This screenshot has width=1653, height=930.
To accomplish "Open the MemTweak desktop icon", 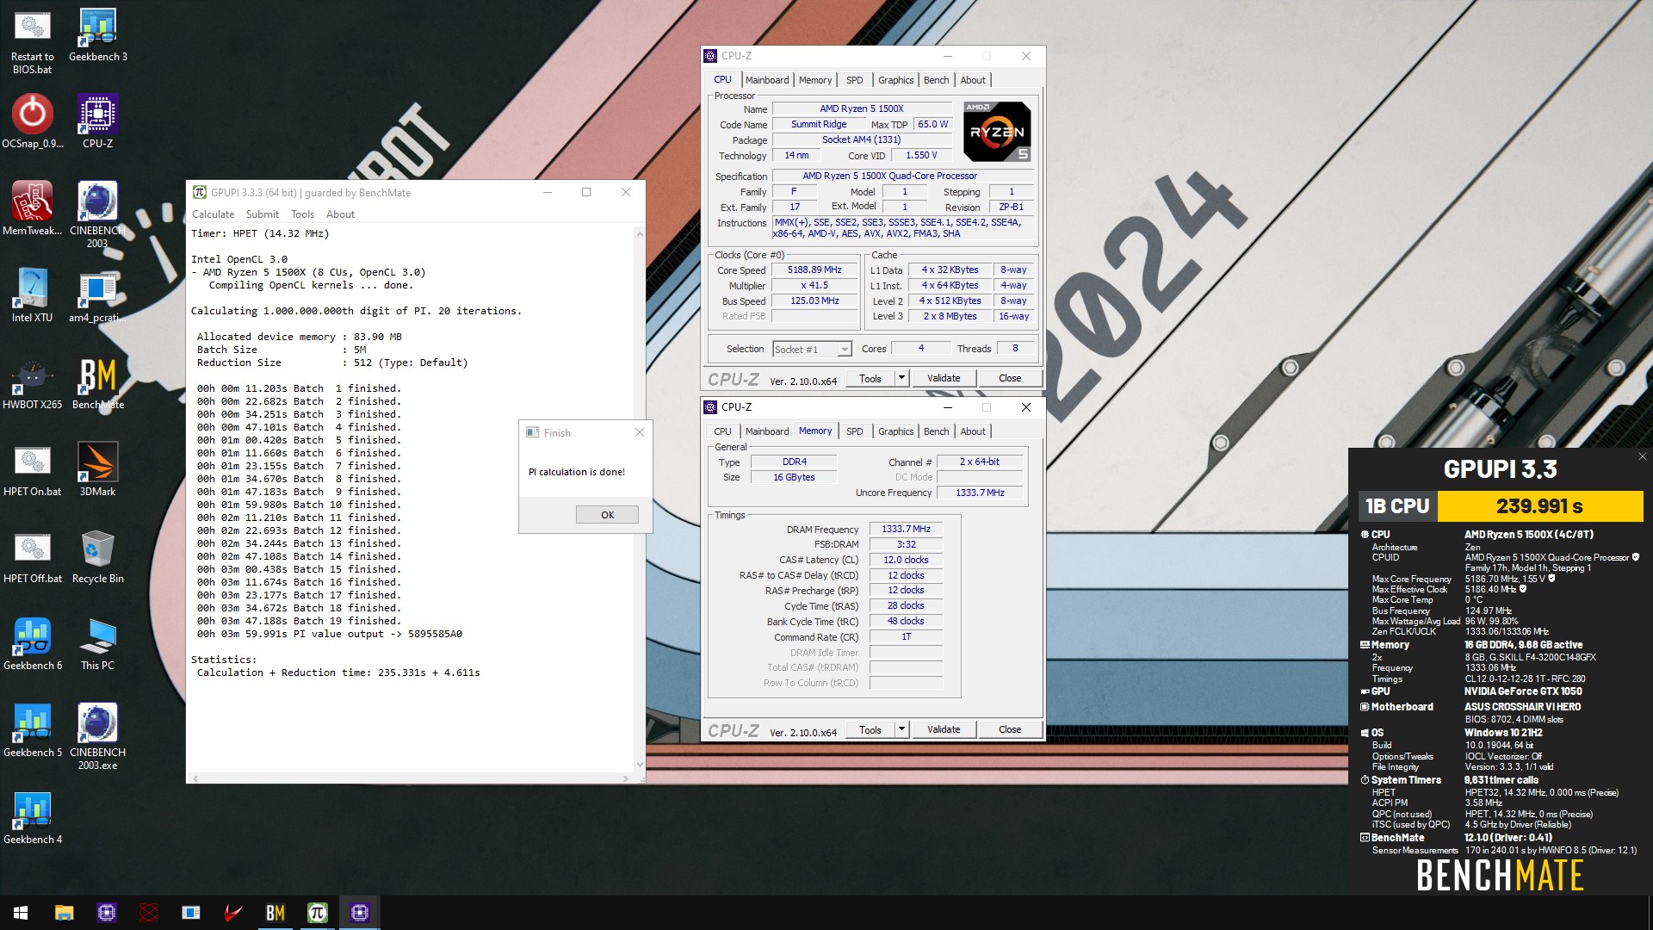I will pos(33,208).
